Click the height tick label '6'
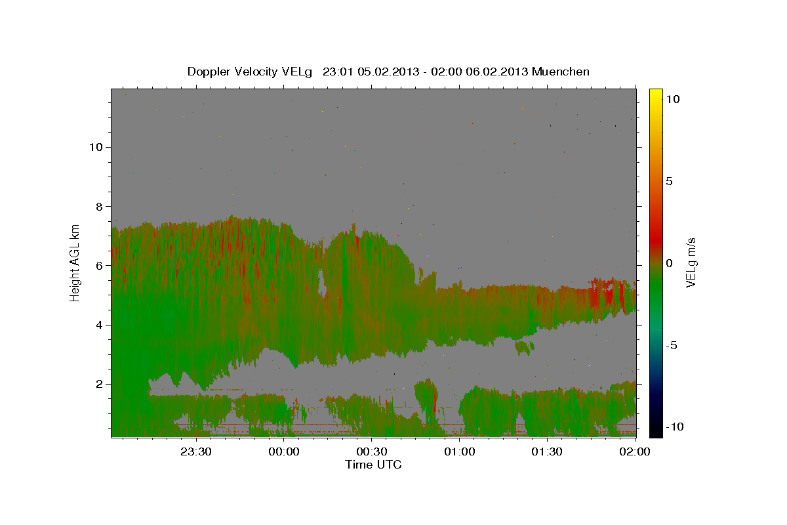This screenshot has width=787, height=525. 98,265
